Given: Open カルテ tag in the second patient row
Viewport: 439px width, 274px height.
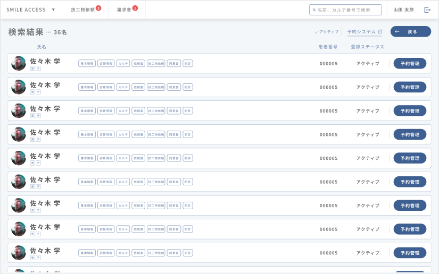Looking at the screenshot, I should click(x=123, y=87).
